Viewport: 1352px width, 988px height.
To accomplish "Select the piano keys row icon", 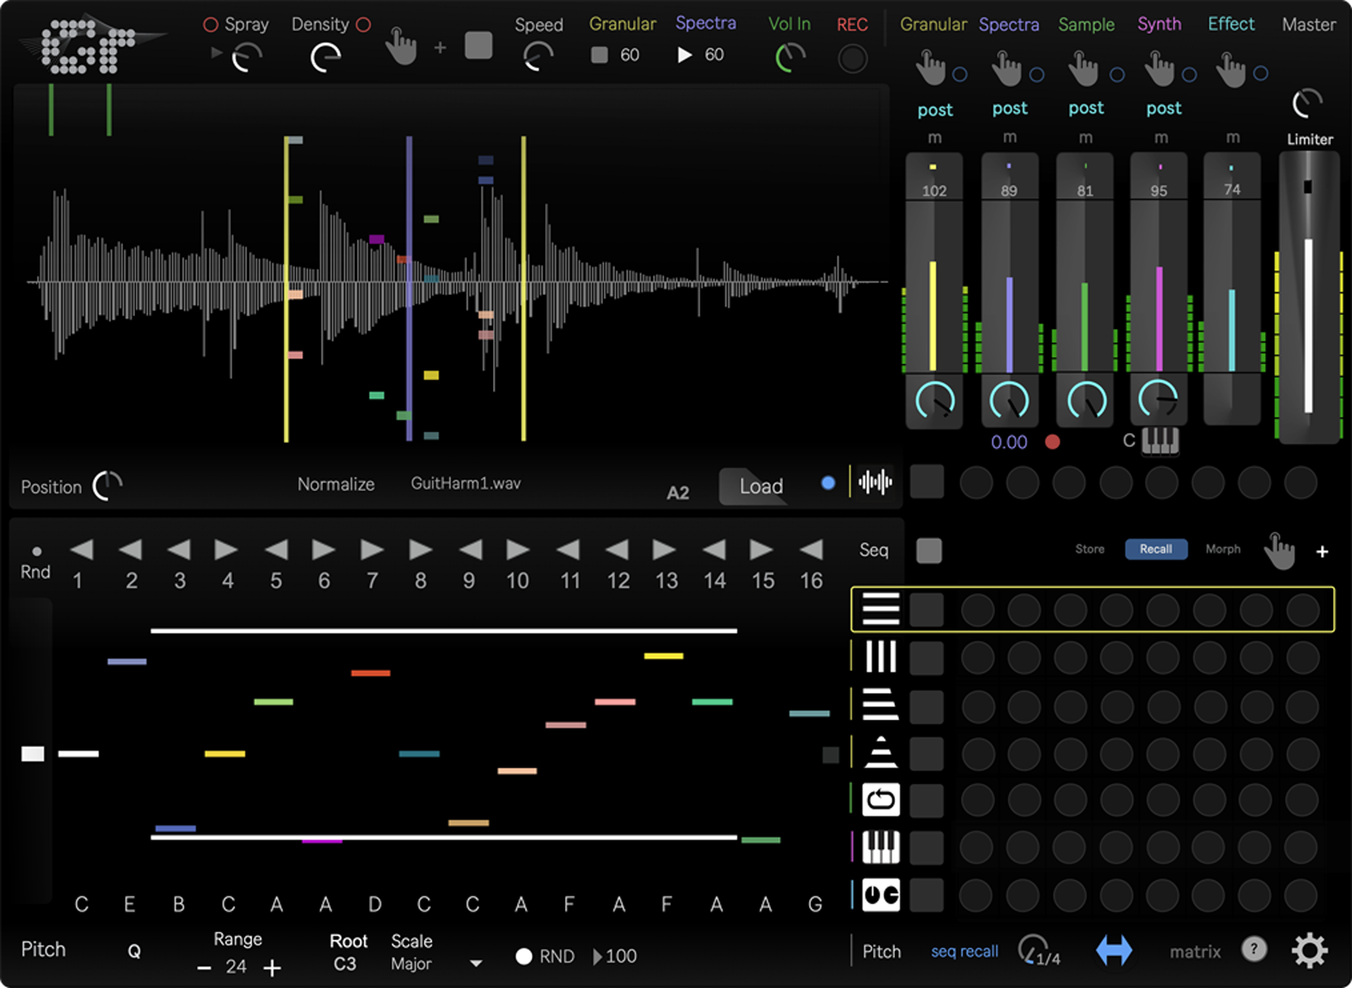I will (x=880, y=847).
